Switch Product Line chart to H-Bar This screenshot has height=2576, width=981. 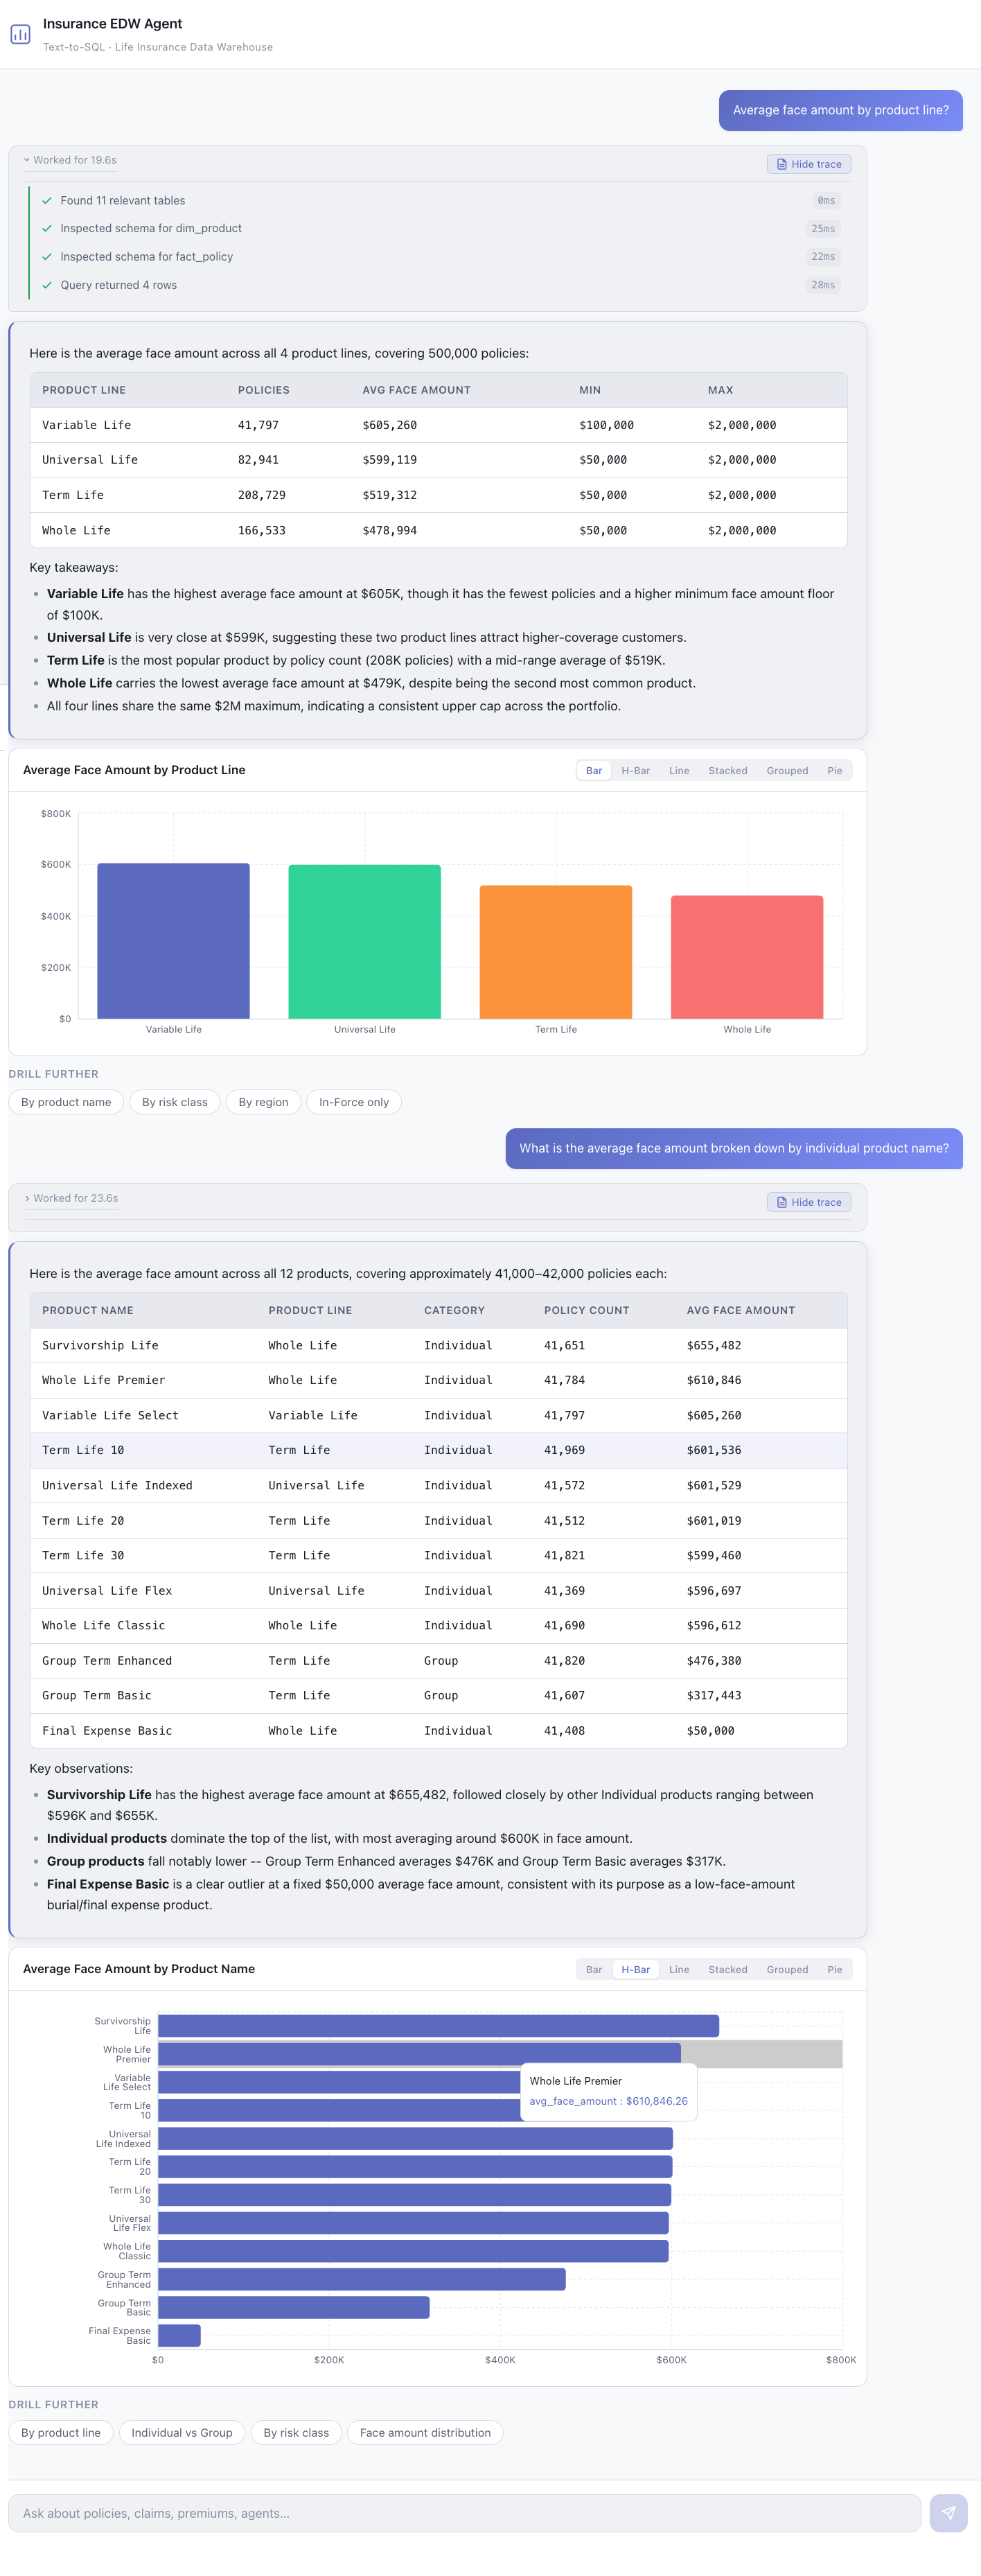coord(635,771)
